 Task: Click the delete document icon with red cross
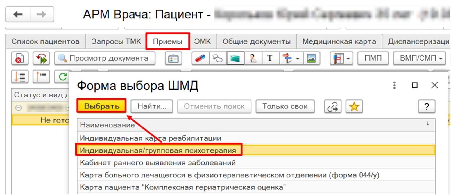19,59
